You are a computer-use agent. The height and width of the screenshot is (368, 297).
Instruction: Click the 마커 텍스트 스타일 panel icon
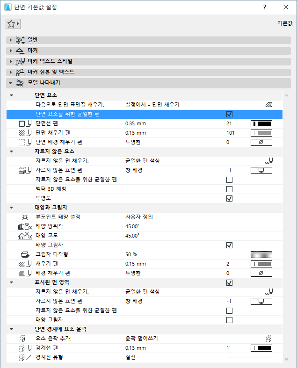pos(20,62)
